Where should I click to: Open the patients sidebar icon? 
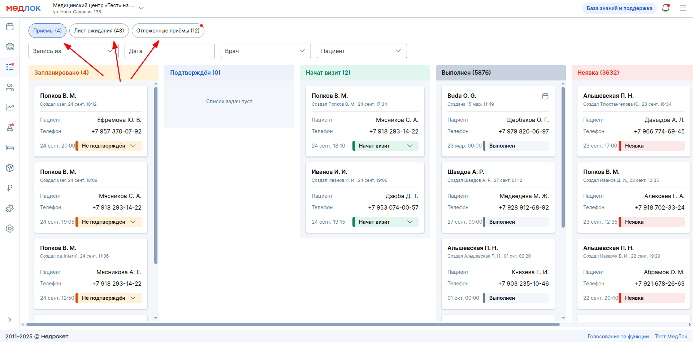pos(10,87)
